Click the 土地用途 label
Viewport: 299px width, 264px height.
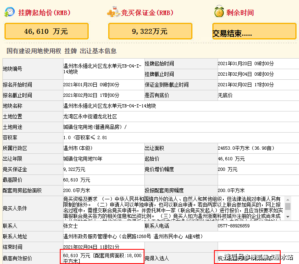pos(12,127)
